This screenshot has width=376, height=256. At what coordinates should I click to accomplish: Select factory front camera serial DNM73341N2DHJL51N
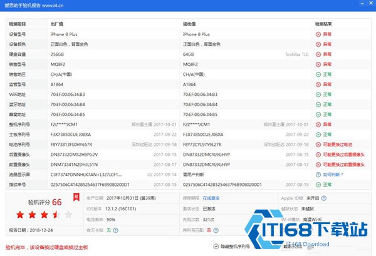tap(74, 165)
